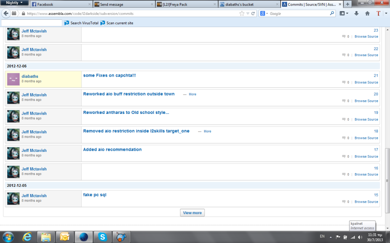390x243 pixels.
Task: Expand More on Removed aio restriction commit
Action: coord(207,131)
